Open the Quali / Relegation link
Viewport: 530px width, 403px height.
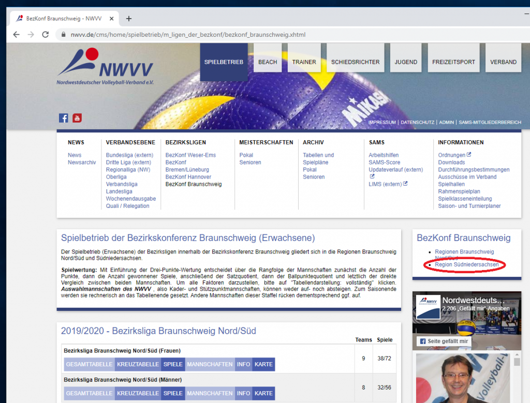(127, 206)
